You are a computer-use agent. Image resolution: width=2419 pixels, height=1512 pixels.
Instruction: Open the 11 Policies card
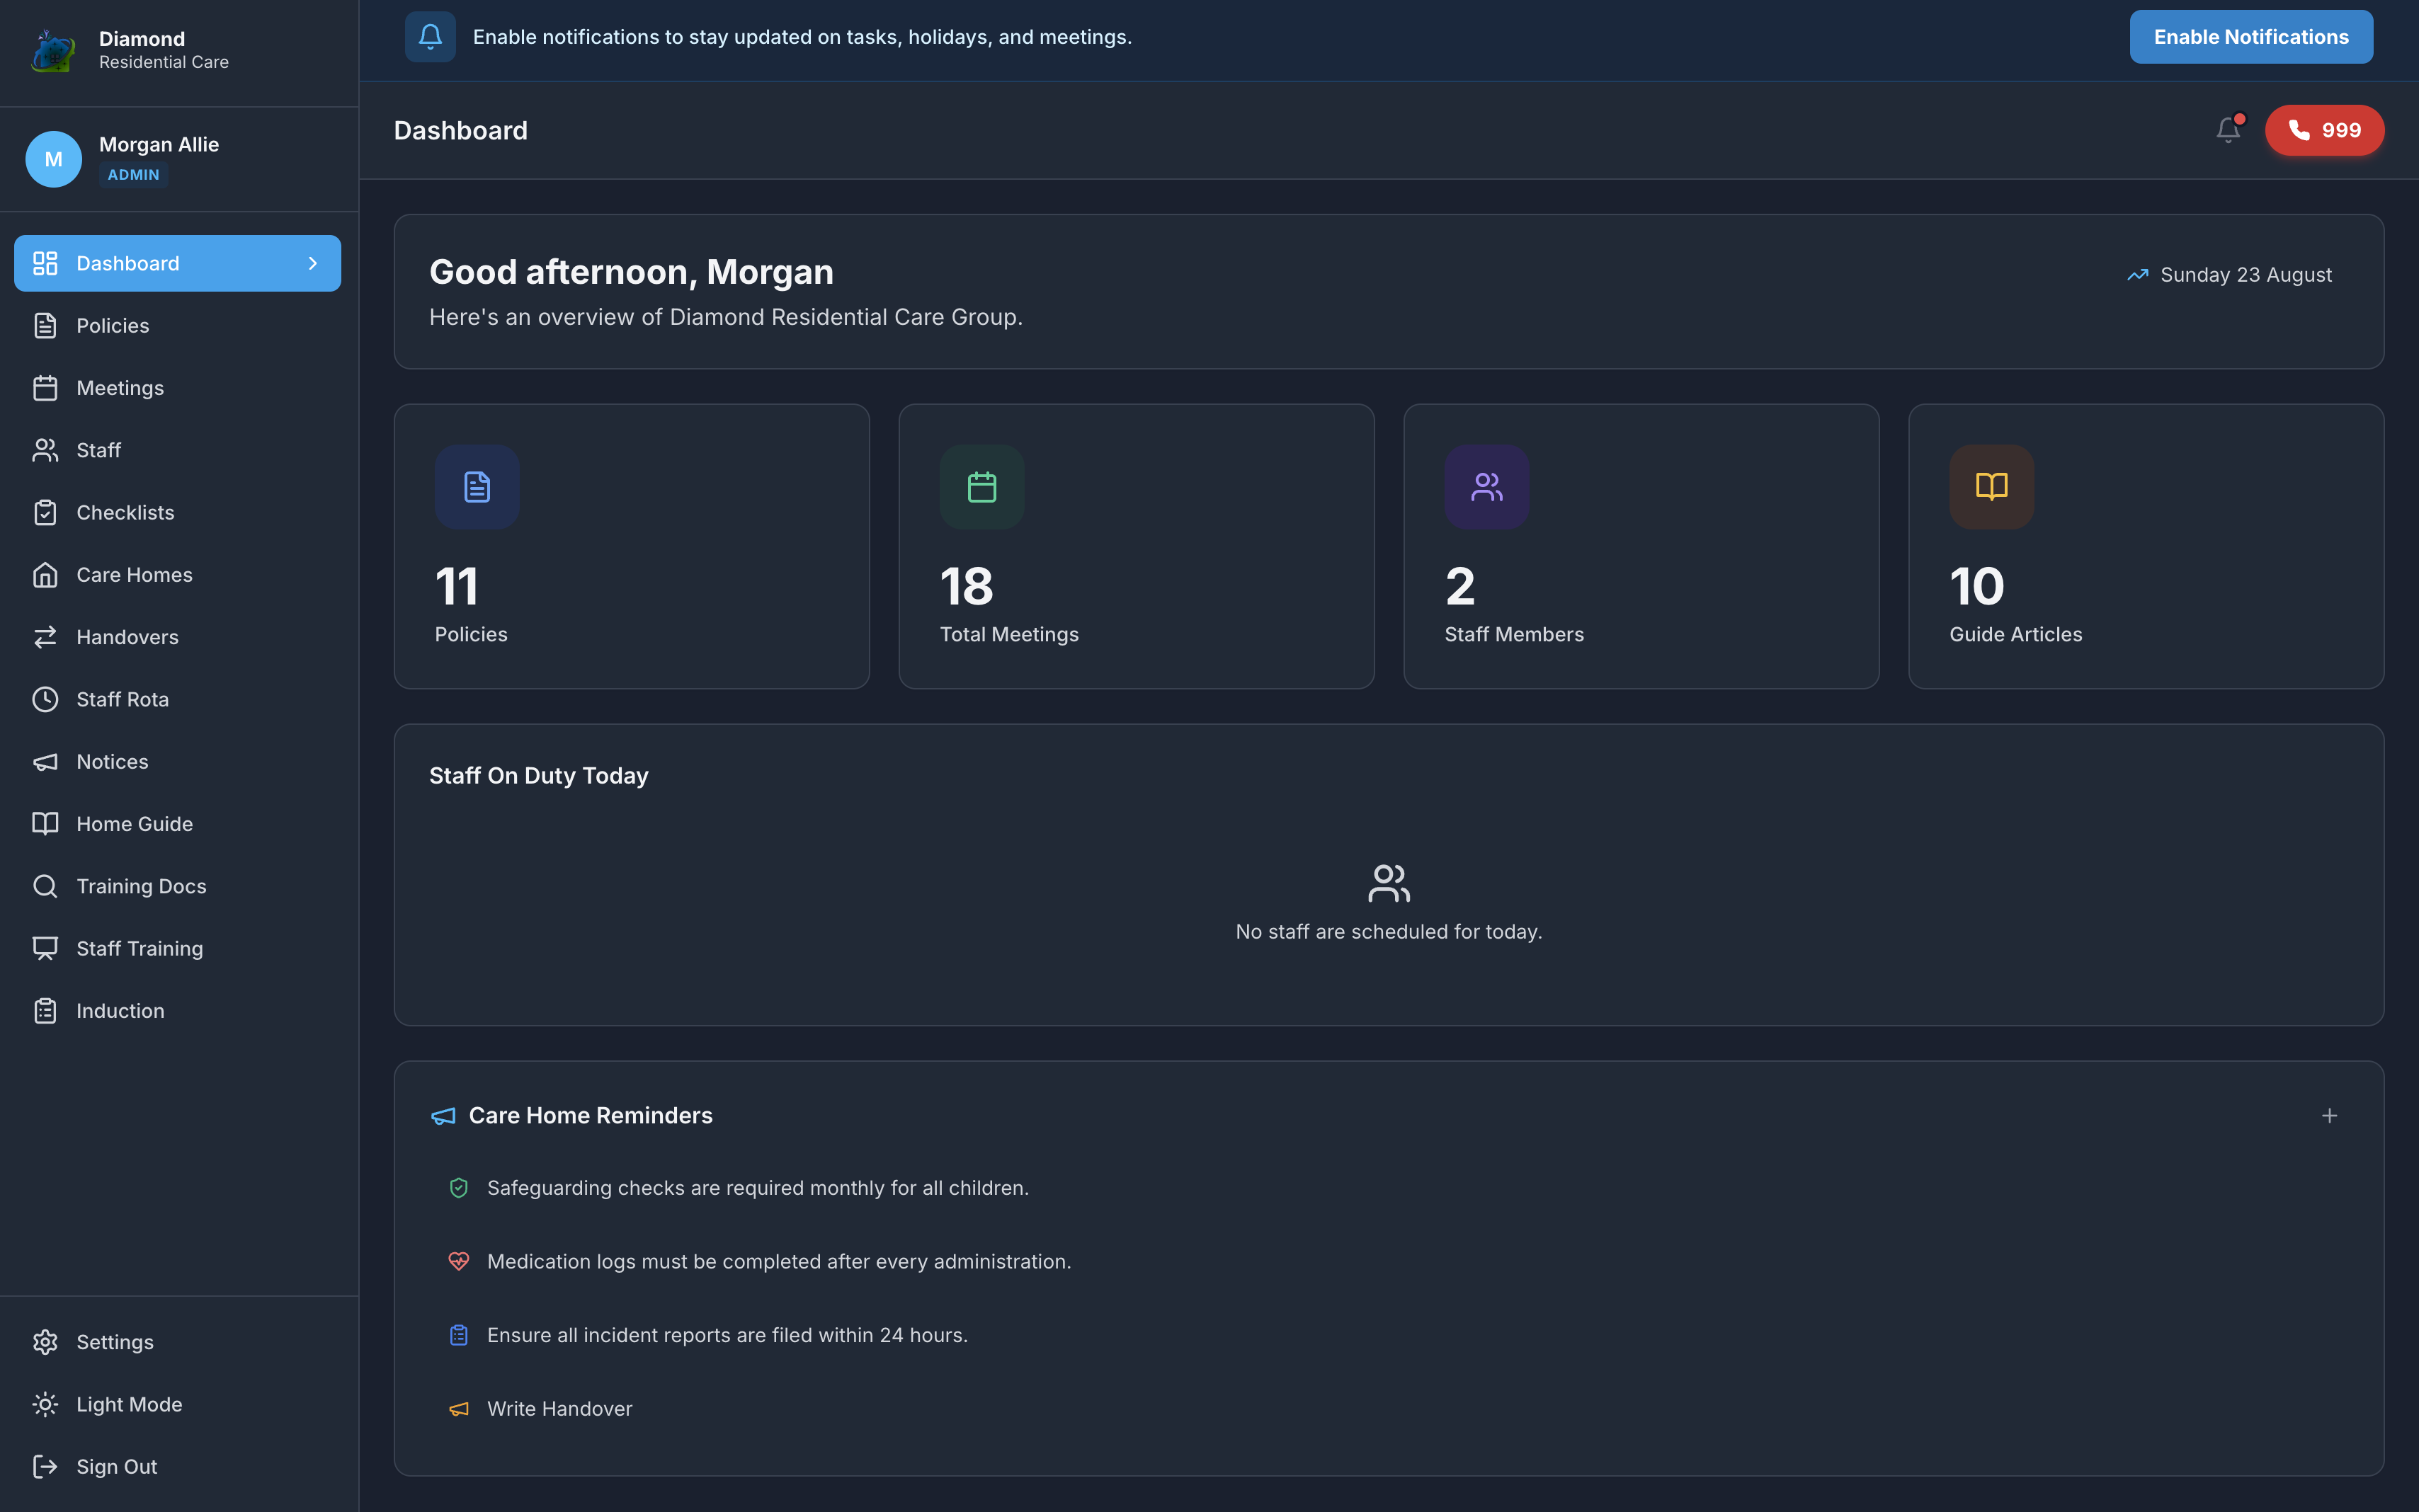coord(631,546)
